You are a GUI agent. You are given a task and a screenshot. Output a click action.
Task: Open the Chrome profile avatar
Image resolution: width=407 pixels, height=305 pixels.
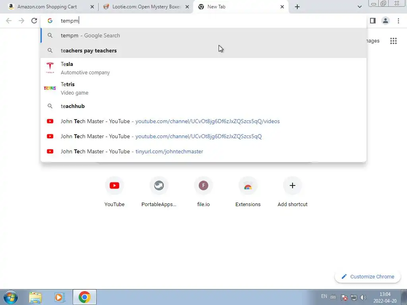[x=386, y=21]
